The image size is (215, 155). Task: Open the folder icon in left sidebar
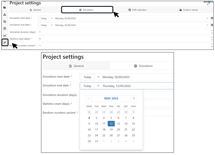click(5, 8)
